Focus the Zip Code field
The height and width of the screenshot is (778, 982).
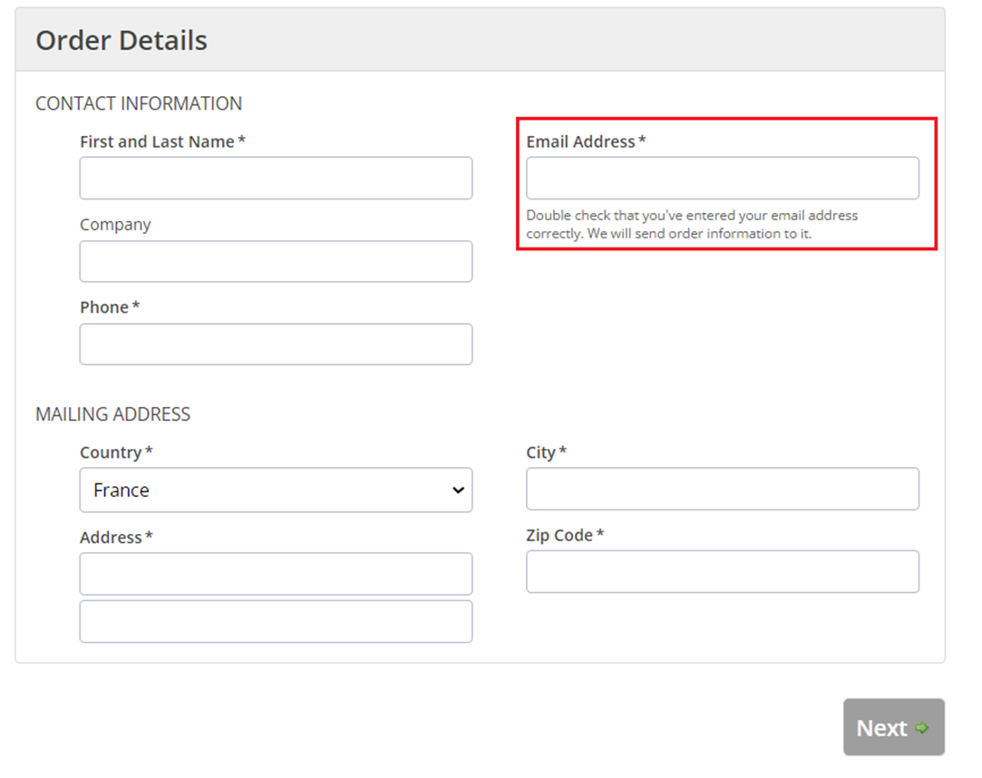pyautogui.click(x=723, y=571)
